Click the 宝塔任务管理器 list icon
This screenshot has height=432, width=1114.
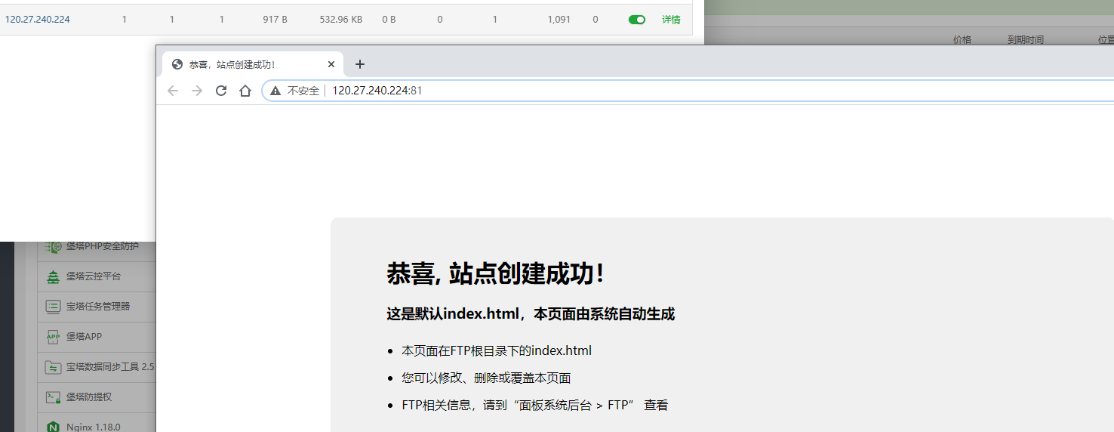click(53, 307)
